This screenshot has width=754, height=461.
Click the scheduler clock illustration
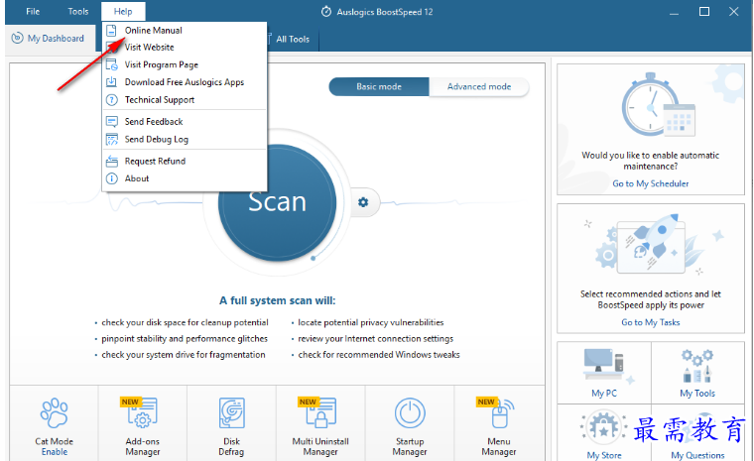click(659, 106)
